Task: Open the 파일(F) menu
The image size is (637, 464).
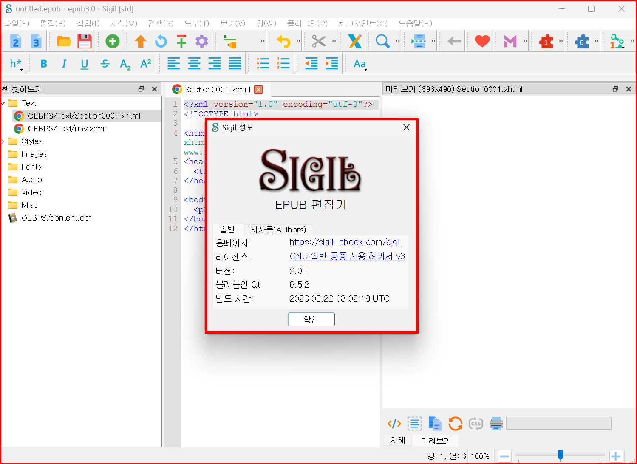Action: [x=17, y=23]
